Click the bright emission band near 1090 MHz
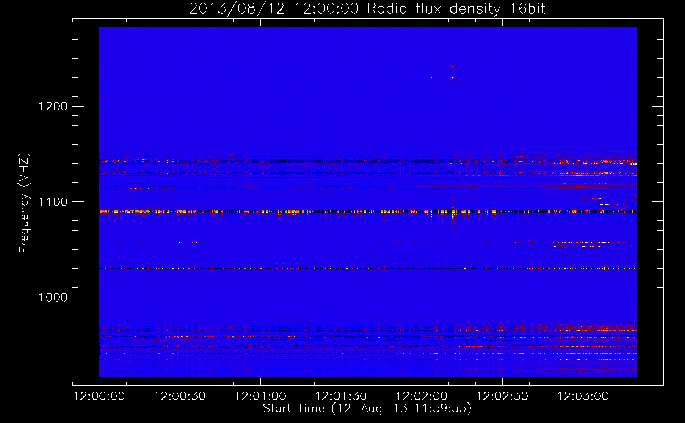This screenshot has width=685, height=423. [368, 211]
